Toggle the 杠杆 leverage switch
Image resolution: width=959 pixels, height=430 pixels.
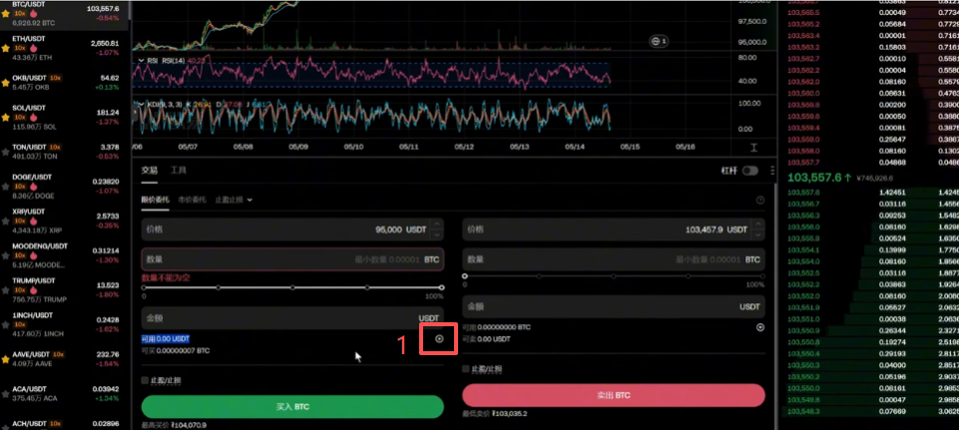pyautogui.click(x=749, y=171)
